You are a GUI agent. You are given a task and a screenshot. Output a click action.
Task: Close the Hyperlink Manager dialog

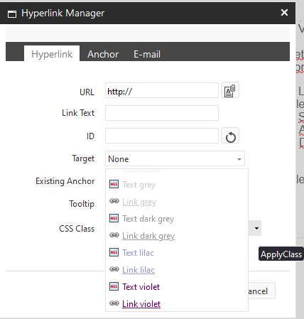click(x=284, y=12)
